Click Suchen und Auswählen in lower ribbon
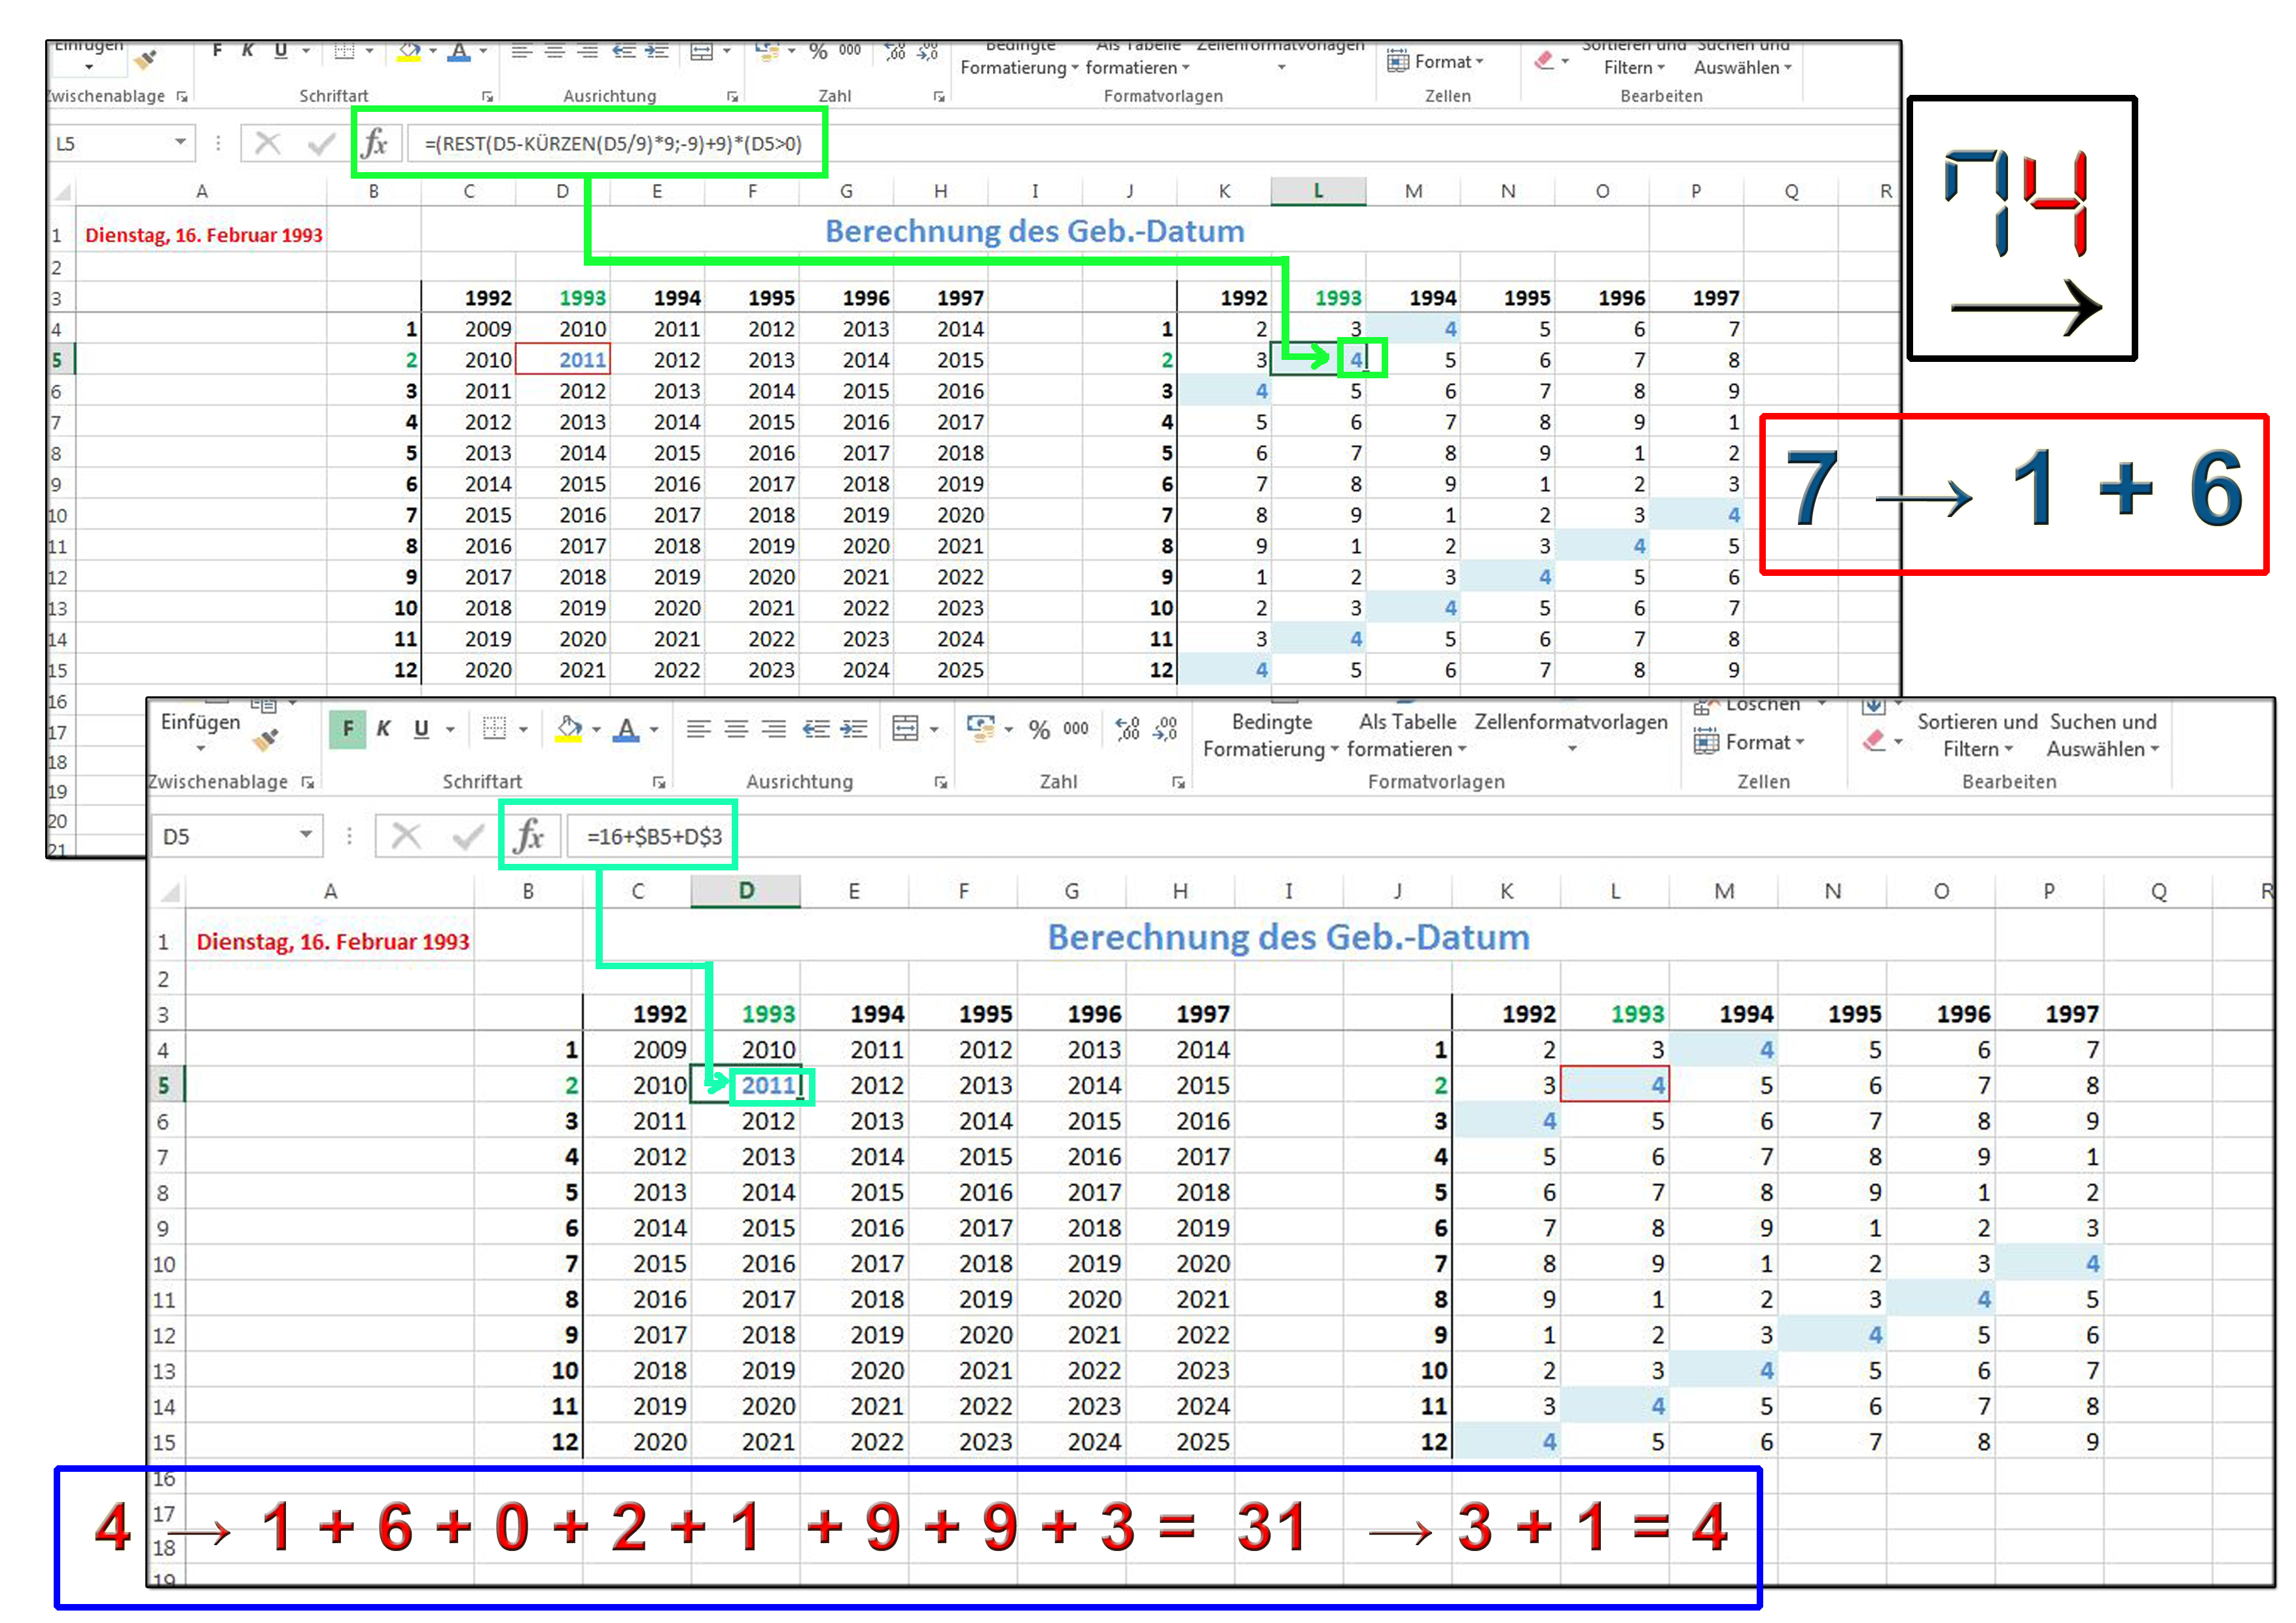The height and width of the screenshot is (1623, 2296). [2103, 735]
